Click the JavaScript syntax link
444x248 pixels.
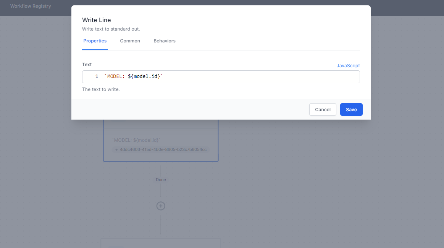tap(348, 65)
